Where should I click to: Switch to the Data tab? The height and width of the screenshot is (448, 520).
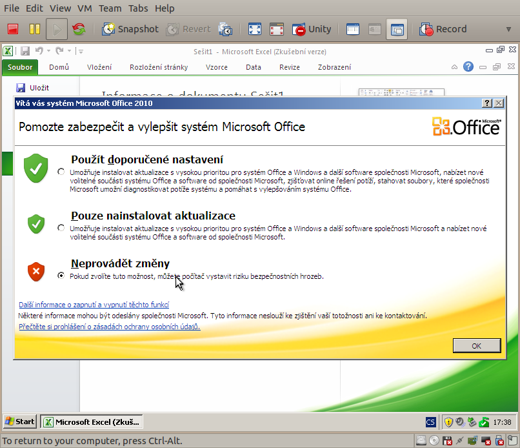coord(254,67)
